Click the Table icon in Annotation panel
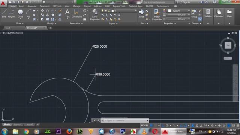 [x=85, y=19]
